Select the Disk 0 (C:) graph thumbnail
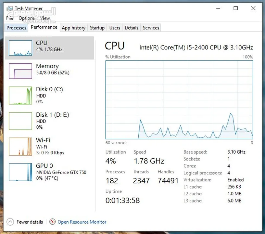265x234 pixels. click(x=20, y=96)
